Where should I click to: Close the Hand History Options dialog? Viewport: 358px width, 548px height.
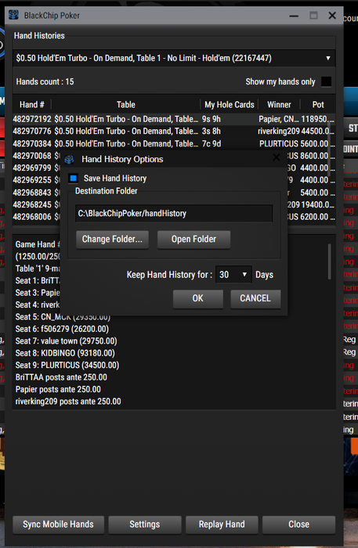pyautogui.click(x=277, y=157)
